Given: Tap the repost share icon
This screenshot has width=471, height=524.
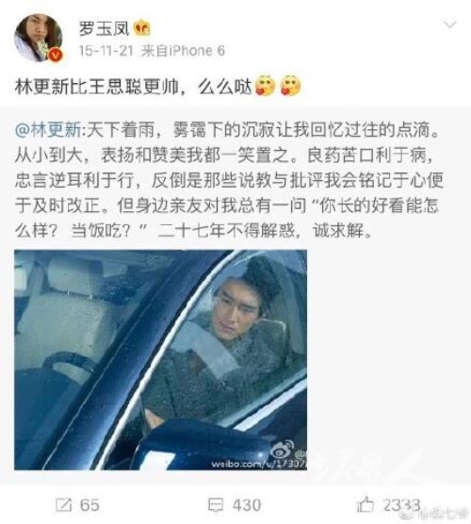Looking at the screenshot, I should 63,504.
